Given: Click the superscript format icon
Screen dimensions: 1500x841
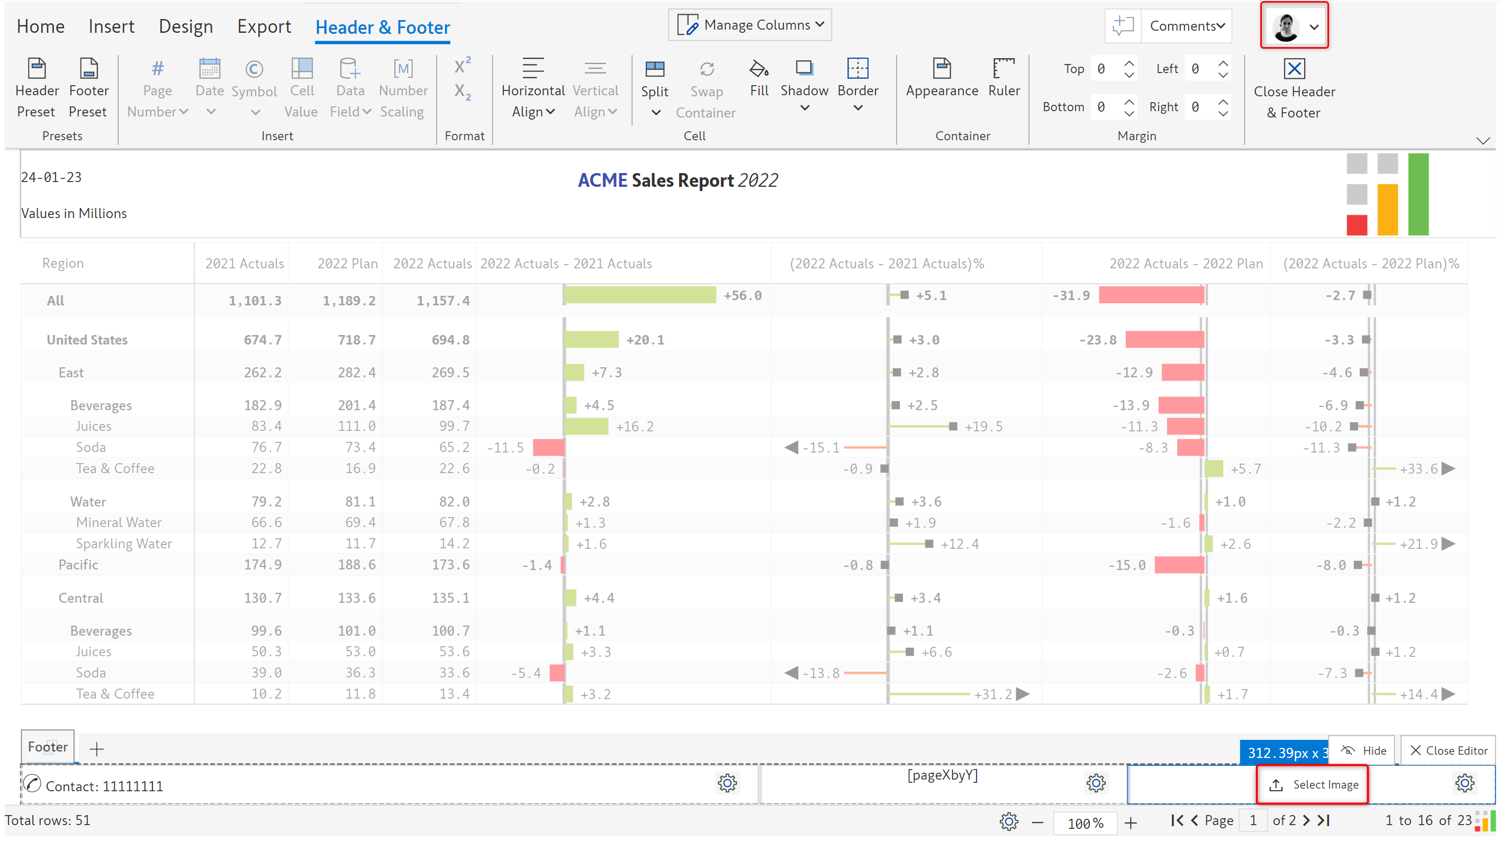Looking at the screenshot, I should (463, 65).
